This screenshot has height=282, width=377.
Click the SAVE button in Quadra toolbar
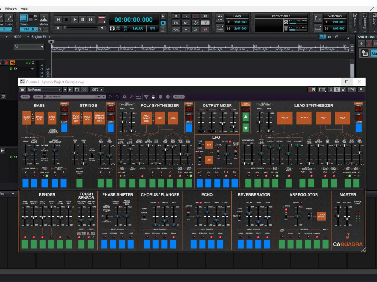[x=38, y=97]
